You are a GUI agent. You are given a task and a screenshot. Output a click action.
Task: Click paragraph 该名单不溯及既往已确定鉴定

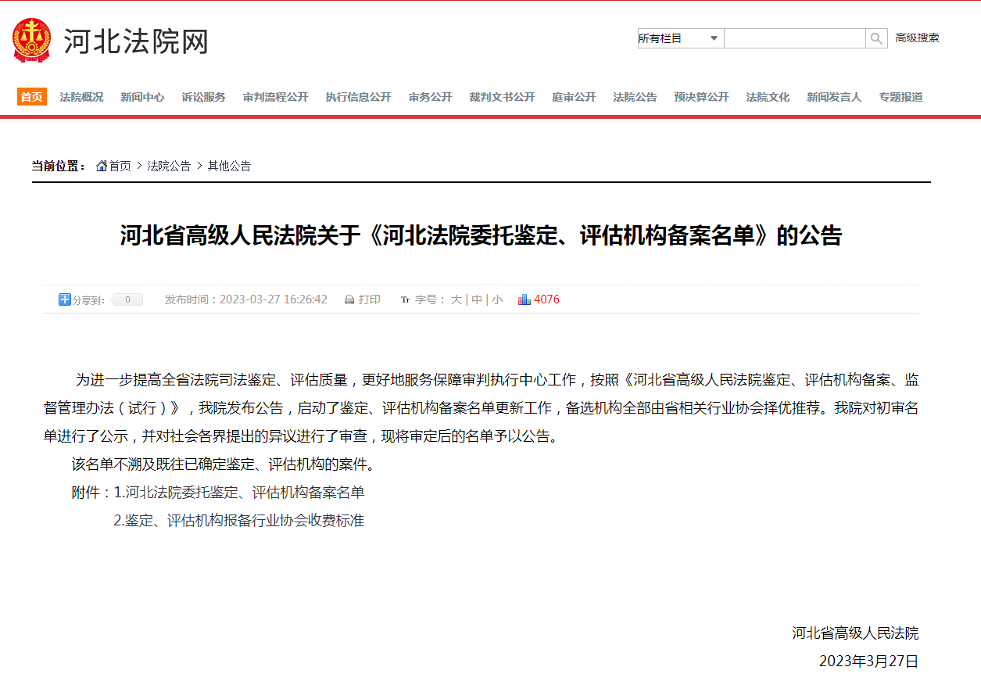[x=223, y=464]
